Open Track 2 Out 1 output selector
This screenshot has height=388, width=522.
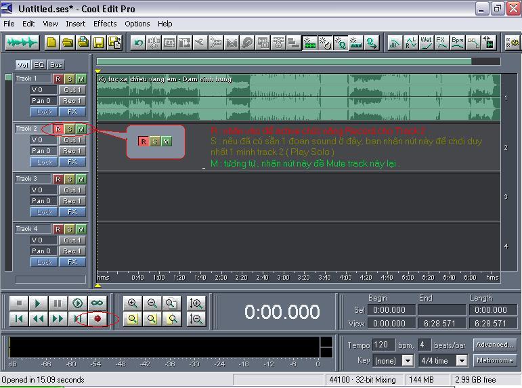72,140
